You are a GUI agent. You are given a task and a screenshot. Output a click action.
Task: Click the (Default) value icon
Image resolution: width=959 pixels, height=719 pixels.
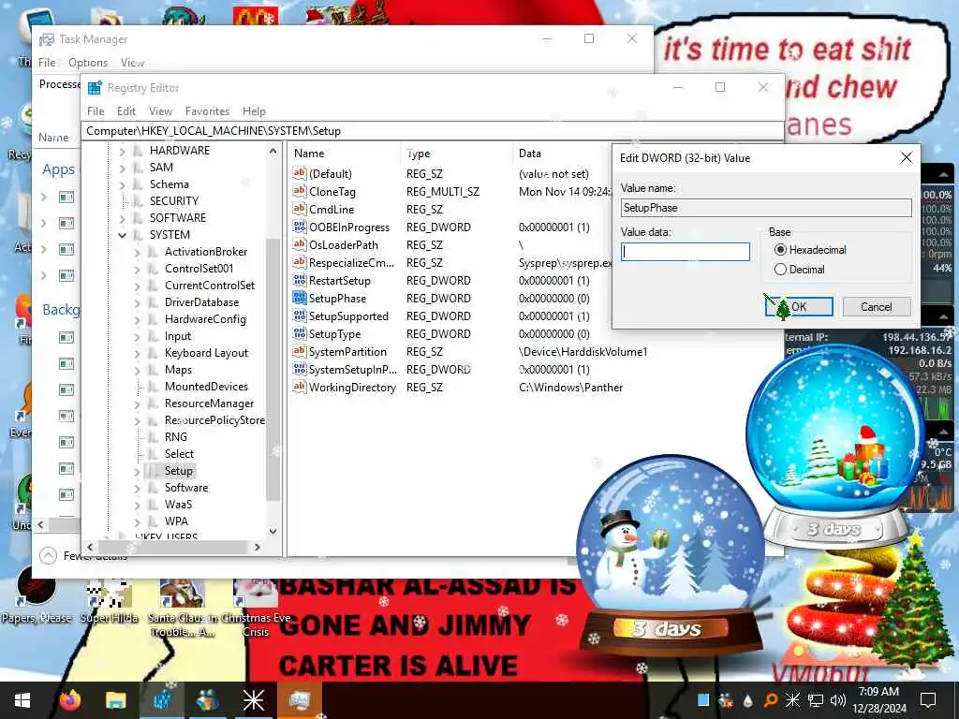[299, 173]
